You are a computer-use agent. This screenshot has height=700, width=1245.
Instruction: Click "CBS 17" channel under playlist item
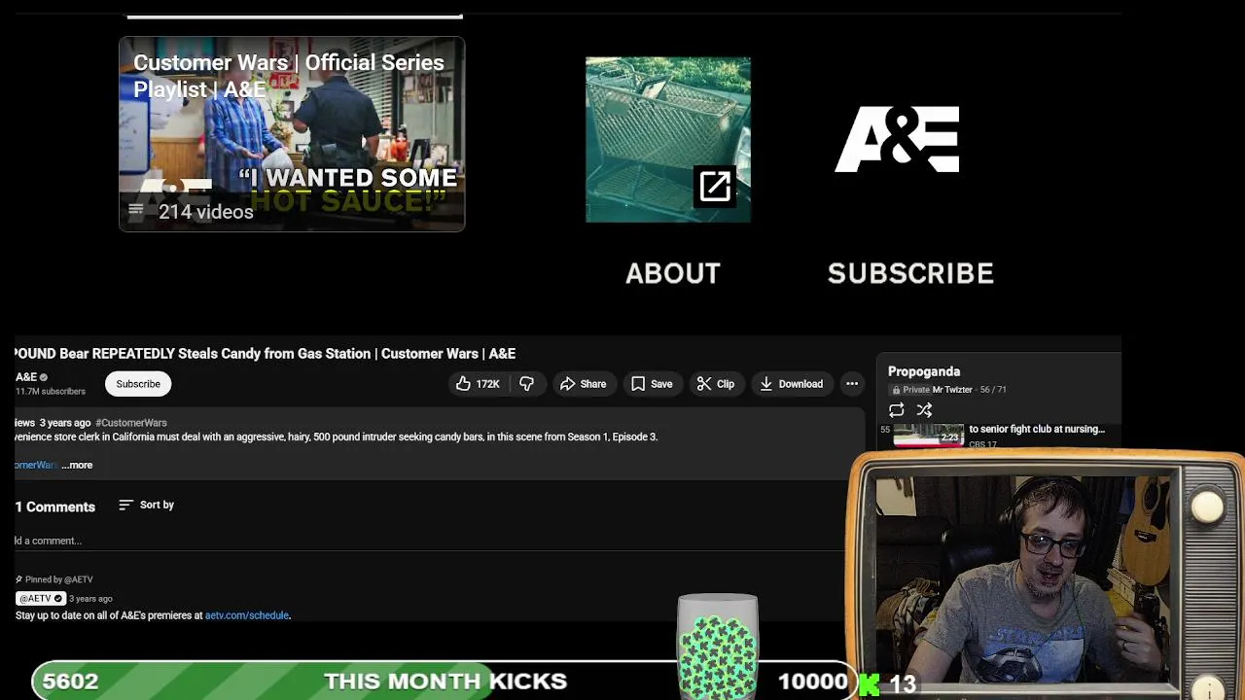tap(982, 444)
